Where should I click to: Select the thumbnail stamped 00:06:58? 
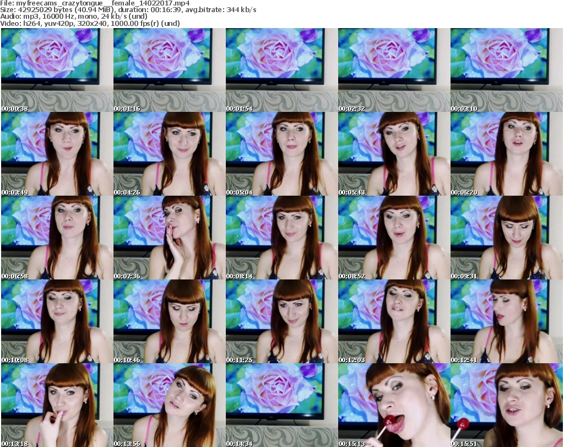point(57,238)
